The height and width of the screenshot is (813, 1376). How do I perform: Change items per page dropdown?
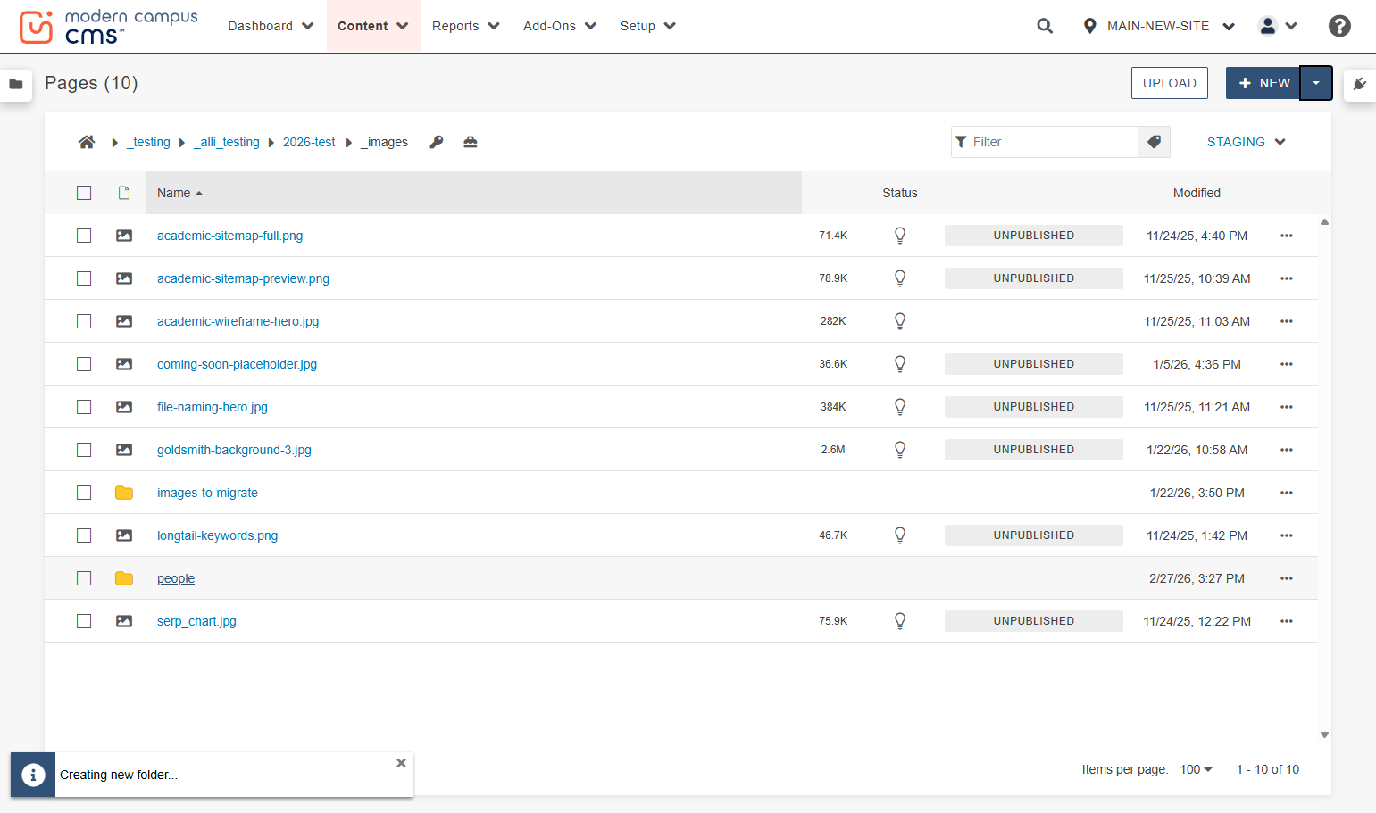1196,769
